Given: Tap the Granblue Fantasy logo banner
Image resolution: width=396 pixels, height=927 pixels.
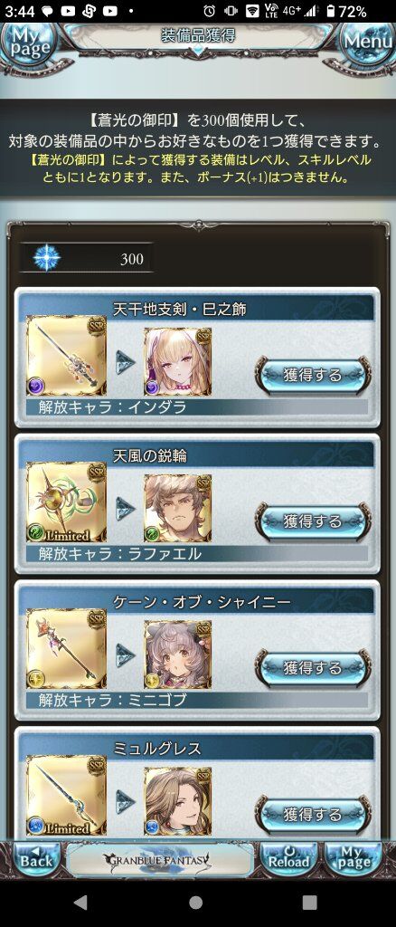Looking at the screenshot, I should tap(161, 860).
